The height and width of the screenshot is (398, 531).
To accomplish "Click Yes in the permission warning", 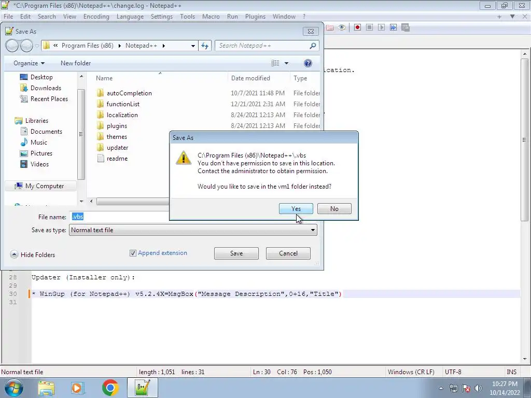I will pos(296,208).
